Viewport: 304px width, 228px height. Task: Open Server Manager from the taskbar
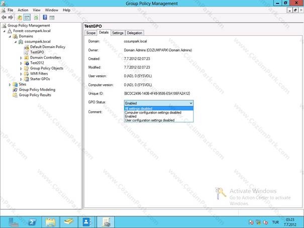14,222
